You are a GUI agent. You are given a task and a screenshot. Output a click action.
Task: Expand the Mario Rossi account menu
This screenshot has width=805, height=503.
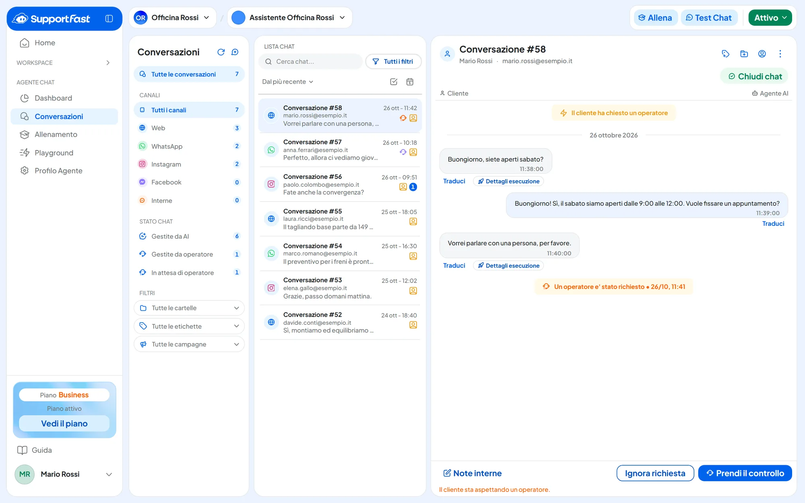click(64, 474)
